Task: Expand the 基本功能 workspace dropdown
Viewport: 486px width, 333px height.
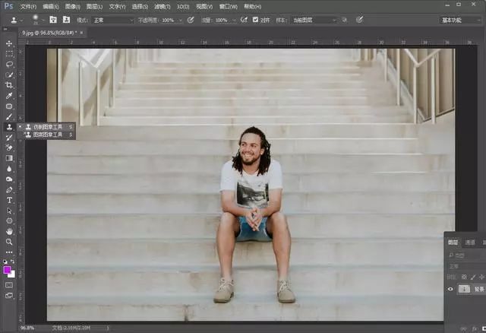Action: (460, 21)
